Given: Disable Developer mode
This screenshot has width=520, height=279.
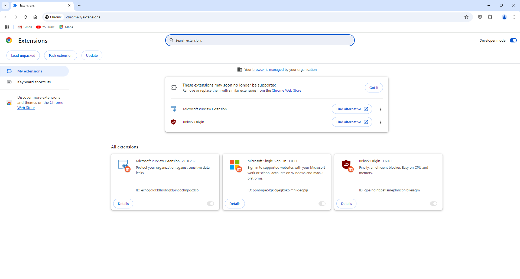Looking at the screenshot, I should tap(513, 40).
